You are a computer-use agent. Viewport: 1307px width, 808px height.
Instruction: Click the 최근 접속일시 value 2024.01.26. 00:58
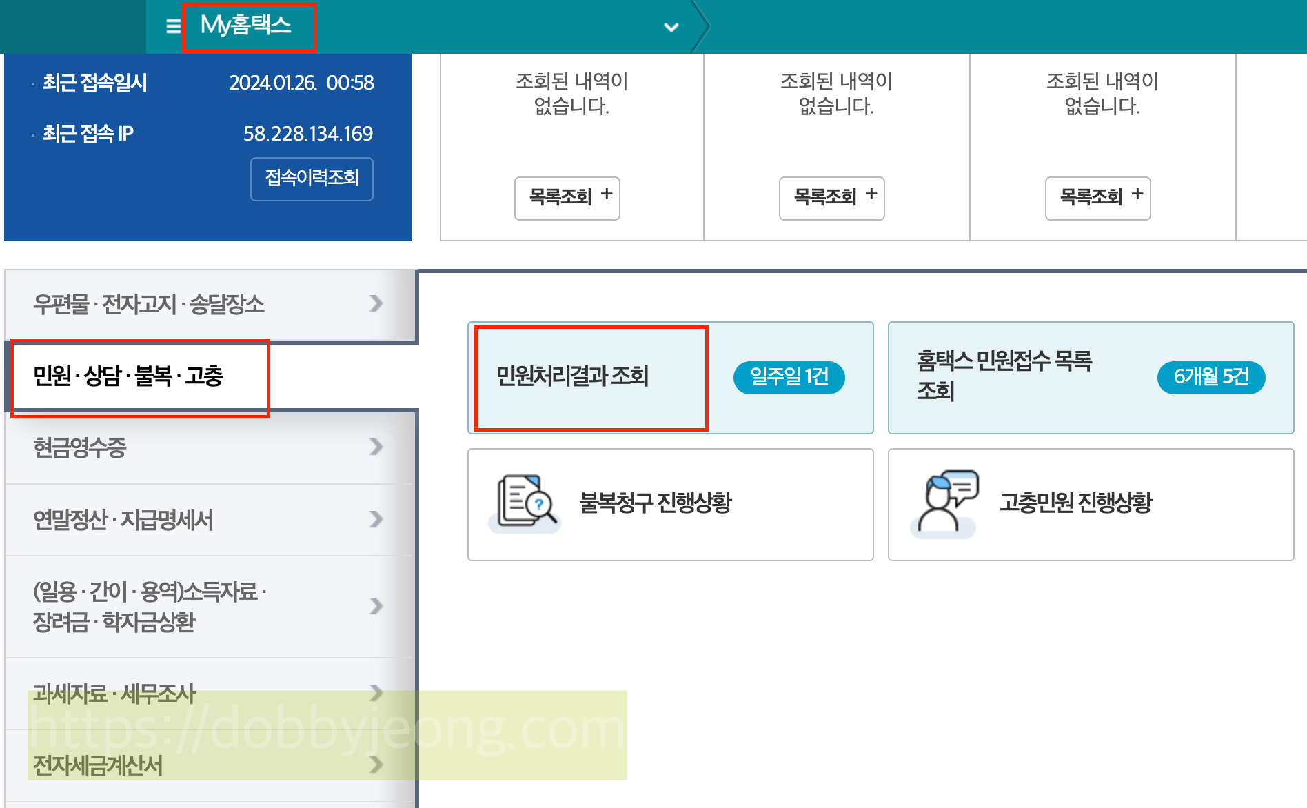302,83
